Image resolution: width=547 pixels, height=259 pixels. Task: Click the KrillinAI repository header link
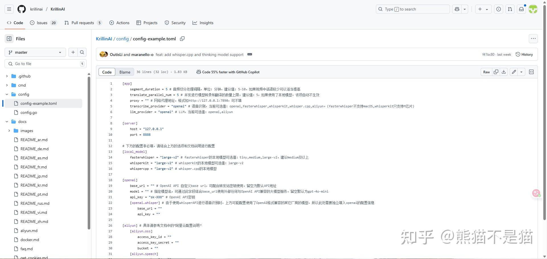click(58, 9)
